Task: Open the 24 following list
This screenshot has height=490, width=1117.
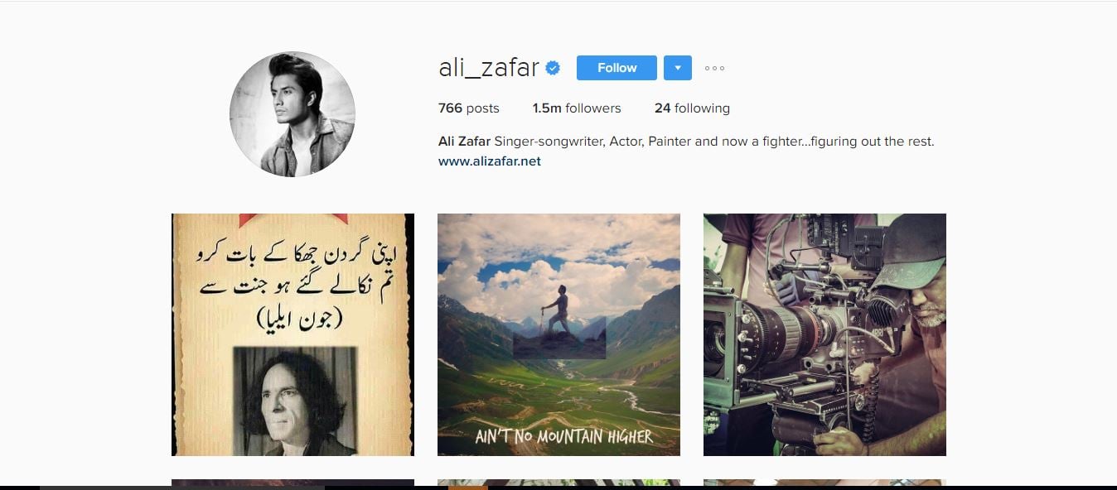Action: [692, 108]
